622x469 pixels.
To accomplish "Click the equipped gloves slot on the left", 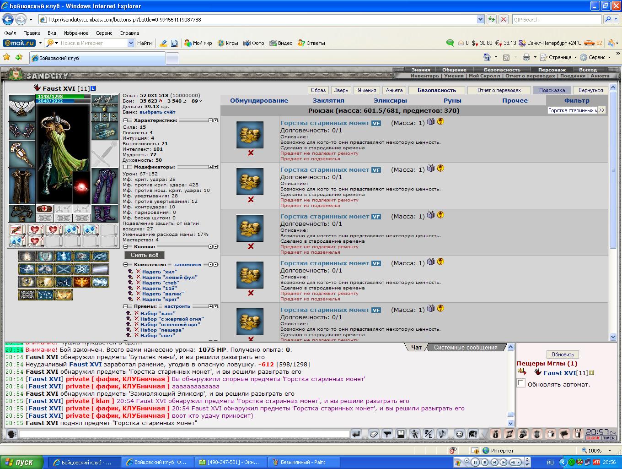I will point(21,131).
